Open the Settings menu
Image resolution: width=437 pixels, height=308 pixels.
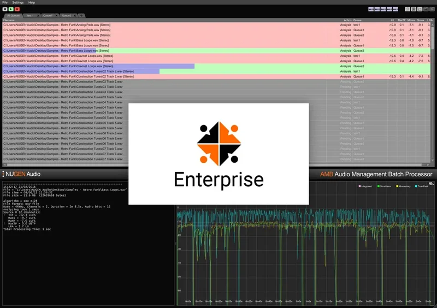point(18,3)
